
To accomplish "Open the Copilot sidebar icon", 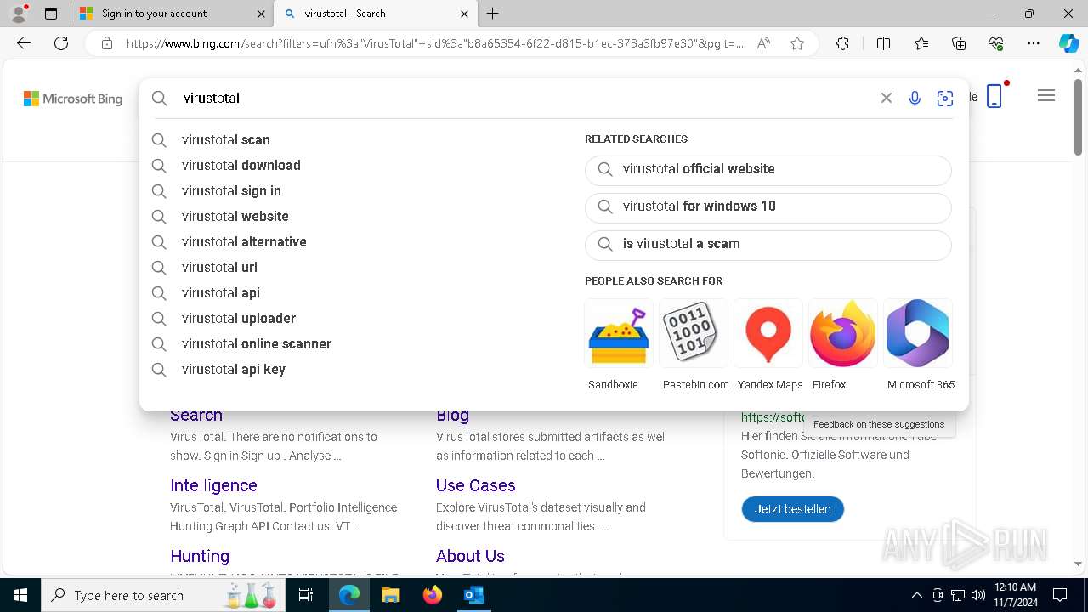I will [1068, 43].
